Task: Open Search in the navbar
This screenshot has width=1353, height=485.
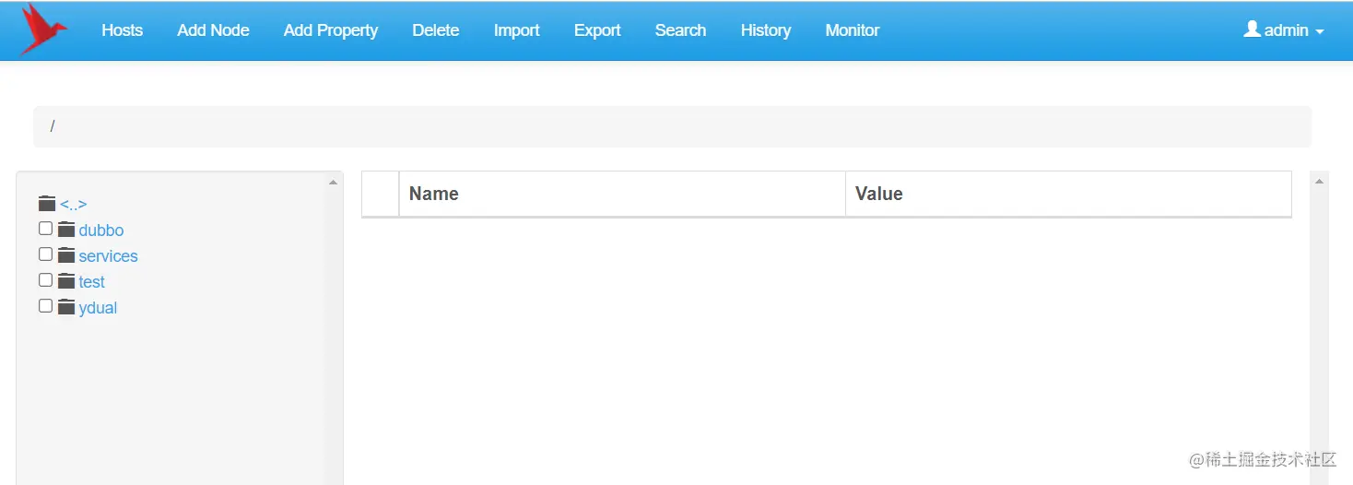Action: pyautogui.click(x=680, y=30)
